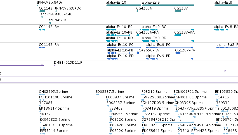Viewport: 238px width, 135px height.
Task: Click the alpha-Est10-PD CDS label
Action: pos(120,56)
